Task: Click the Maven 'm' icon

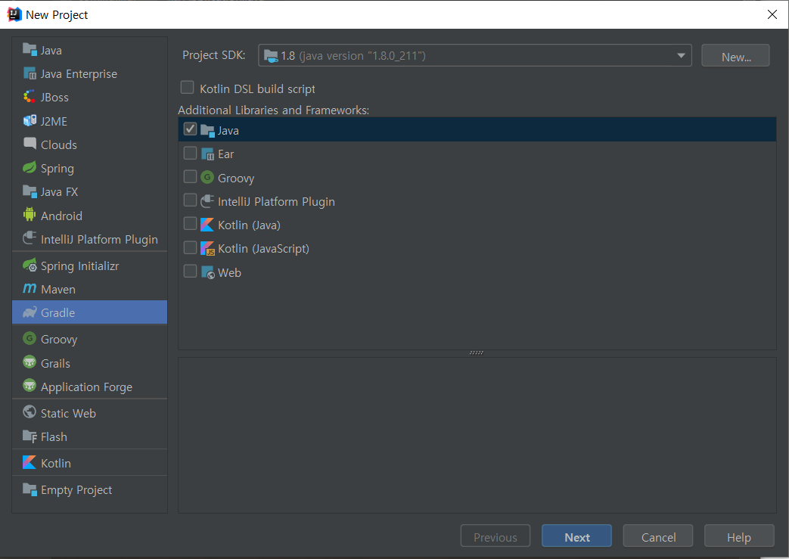Action: click(x=30, y=288)
